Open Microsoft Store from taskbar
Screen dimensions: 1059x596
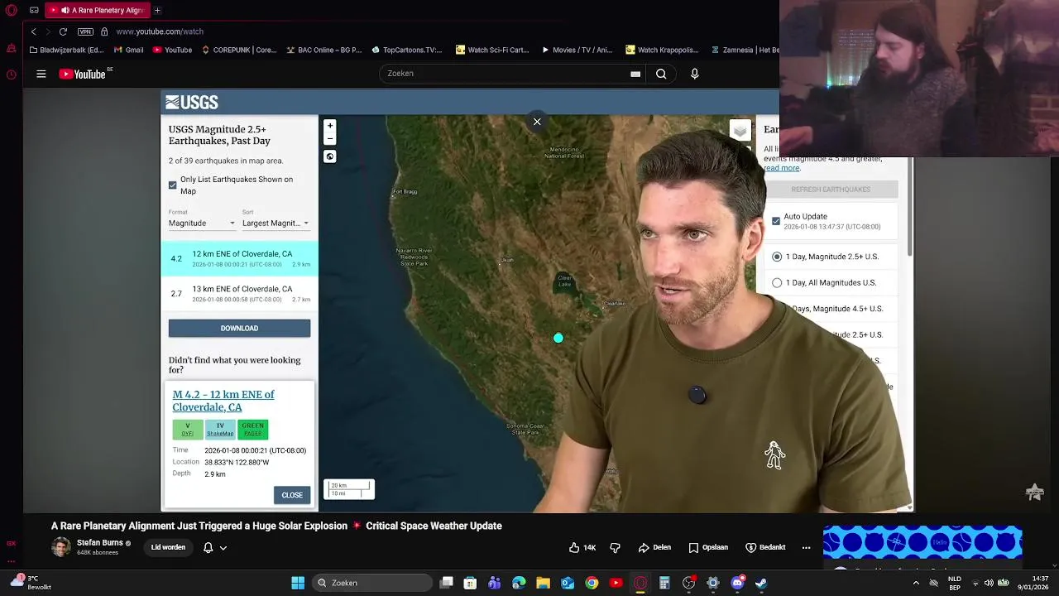(x=470, y=583)
